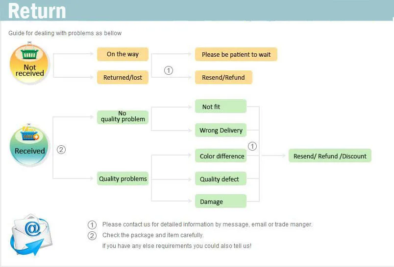Click Please be patient to wait
The height and width of the screenshot is (267, 394).
[236, 54]
